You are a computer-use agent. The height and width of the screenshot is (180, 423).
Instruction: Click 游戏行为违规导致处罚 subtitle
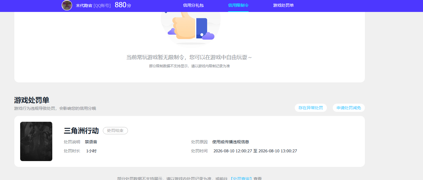(x=55, y=108)
